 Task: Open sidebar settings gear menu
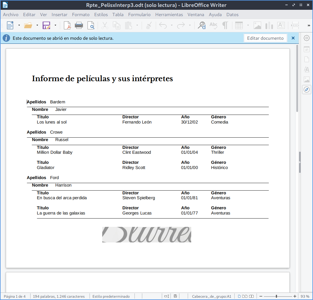pos(307,38)
